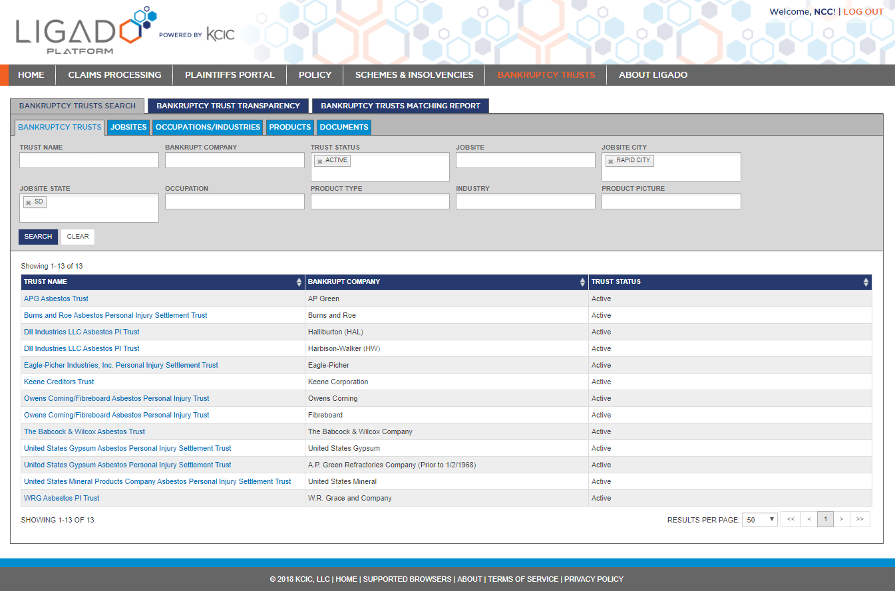The image size is (895, 591).
Task: Sort by Trust Name column arrows
Action: click(299, 282)
